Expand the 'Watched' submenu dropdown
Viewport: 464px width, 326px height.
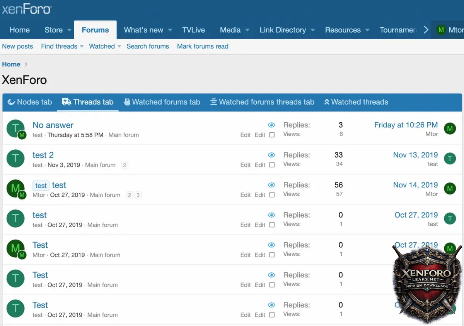click(x=119, y=47)
